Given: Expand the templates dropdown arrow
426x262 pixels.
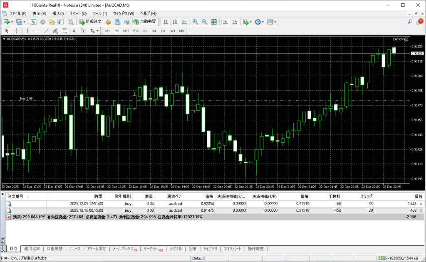Looking at the screenshot, I should click(275, 22).
